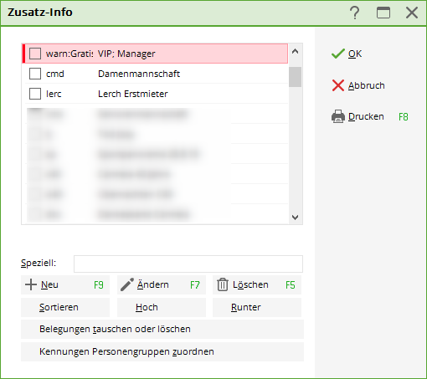
Task: Maximize the Zusatz-Info dialog window
Action: (x=383, y=13)
